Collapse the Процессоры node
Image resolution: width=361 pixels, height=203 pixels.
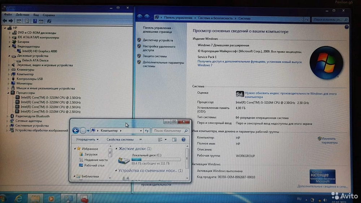8,93
